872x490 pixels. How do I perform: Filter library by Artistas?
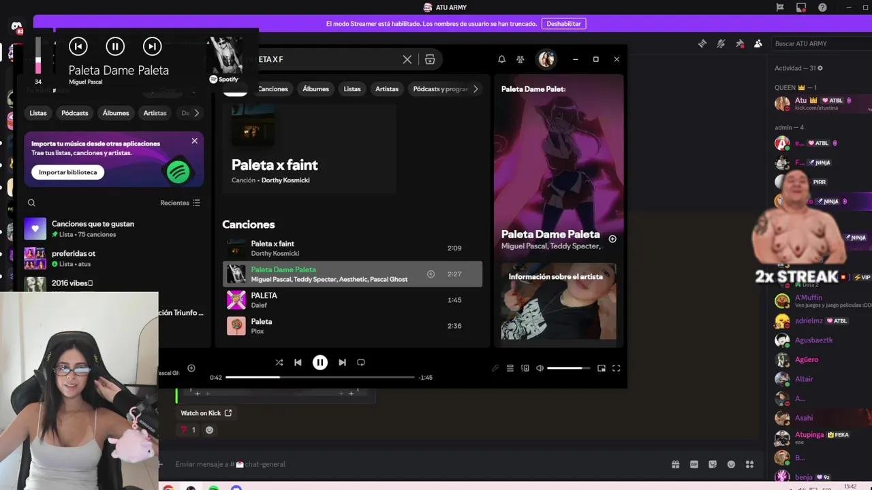(x=155, y=113)
